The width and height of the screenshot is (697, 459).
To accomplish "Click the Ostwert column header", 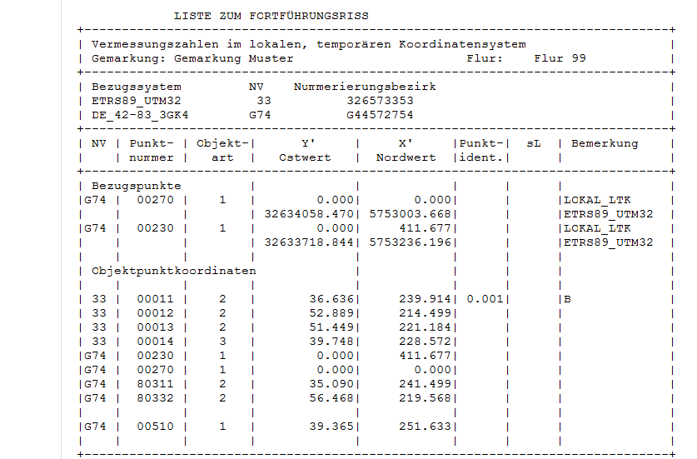I will coord(305,157).
